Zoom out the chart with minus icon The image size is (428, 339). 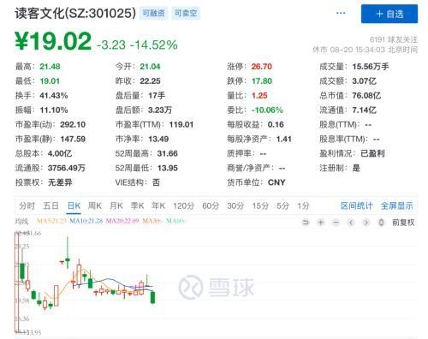pos(336,223)
